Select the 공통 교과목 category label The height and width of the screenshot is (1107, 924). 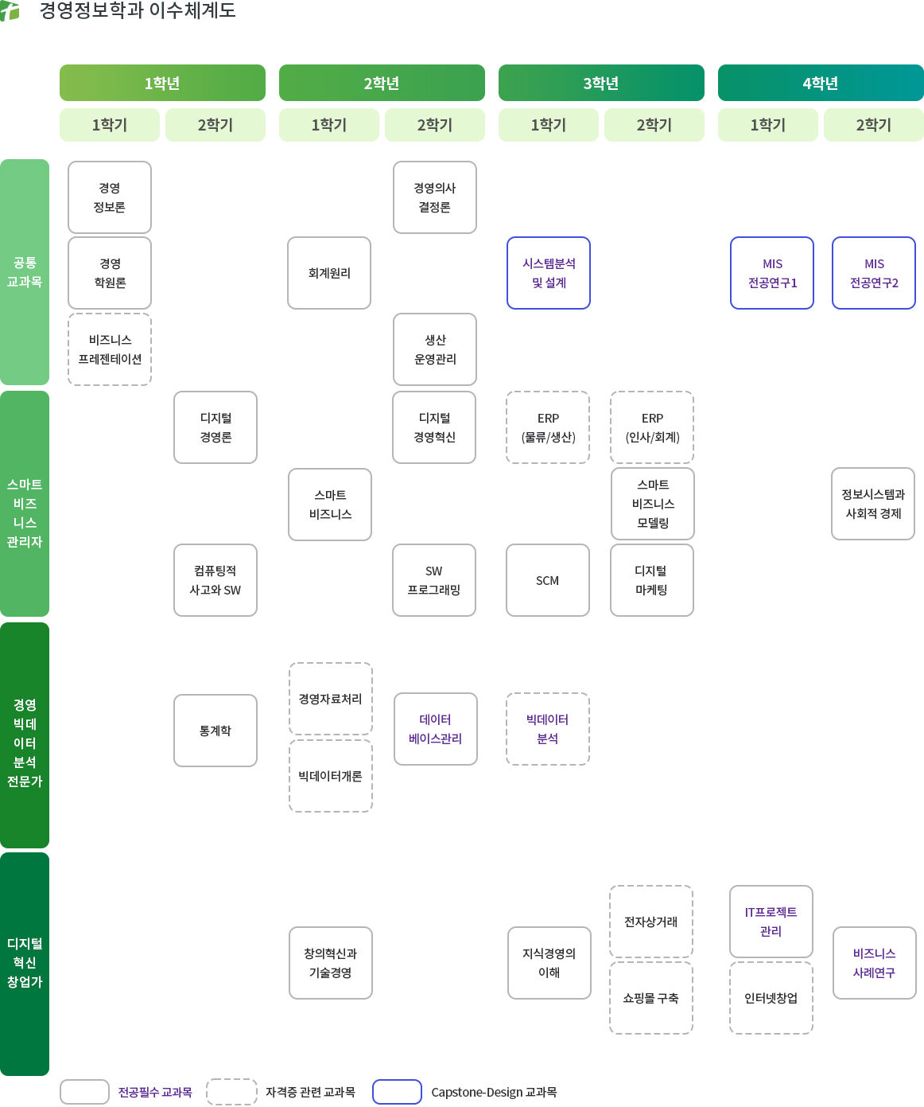pyautogui.click(x=25, y=272)
